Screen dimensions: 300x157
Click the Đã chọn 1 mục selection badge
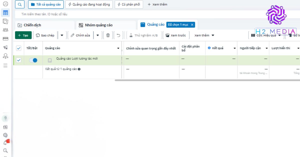(x=180, y=25)
